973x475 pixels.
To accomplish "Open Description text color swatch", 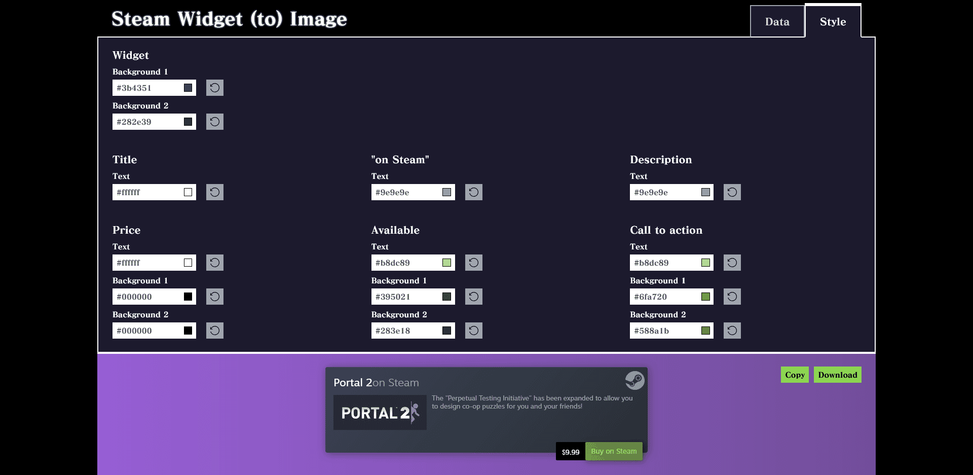I will (x=705, y=192).
